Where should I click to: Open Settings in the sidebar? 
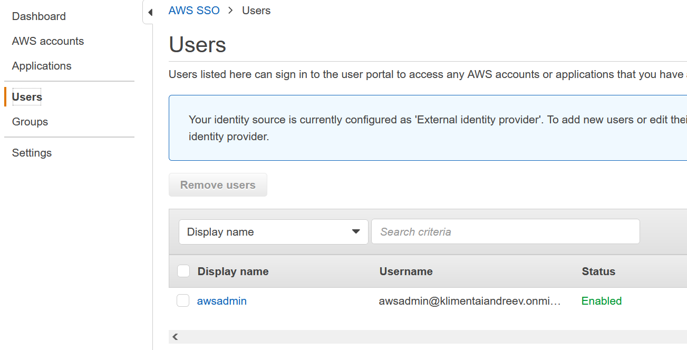(32, 153)
